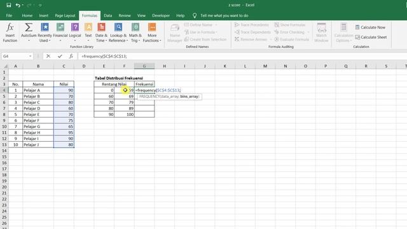Switch to the Page Layout tab
407x229 pixels.
coord(65,15)
